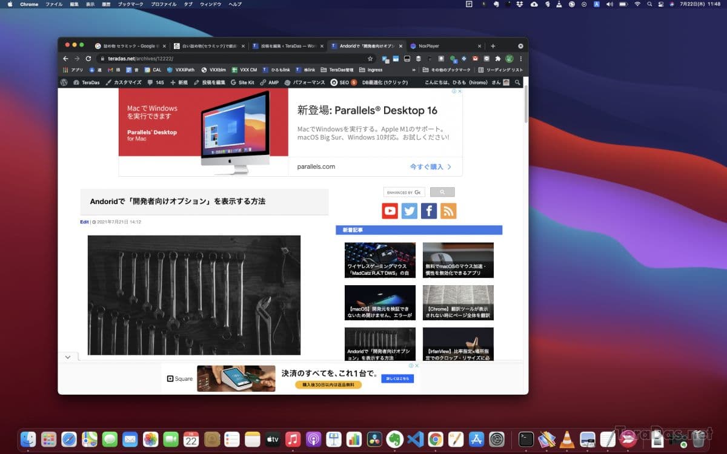Image resolution: width=727 pixels, height=454 pixels.
Task: Open Calendar showing 22 in the Dock
Action: (191, 439)
